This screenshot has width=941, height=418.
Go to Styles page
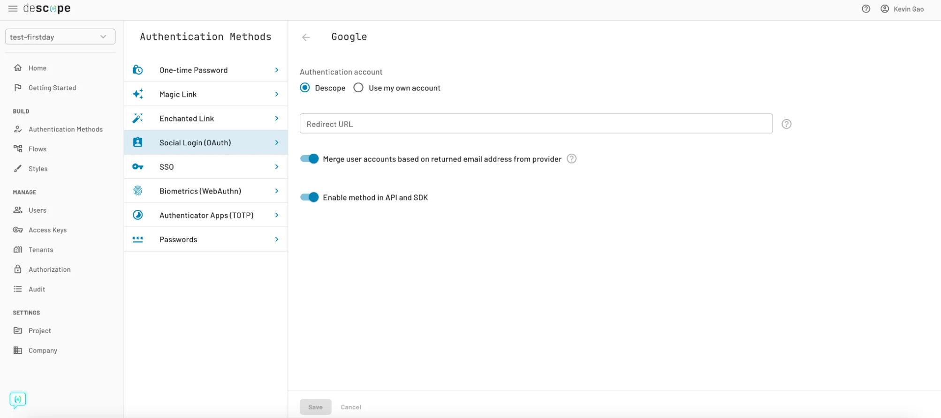[x=38, y=169]
